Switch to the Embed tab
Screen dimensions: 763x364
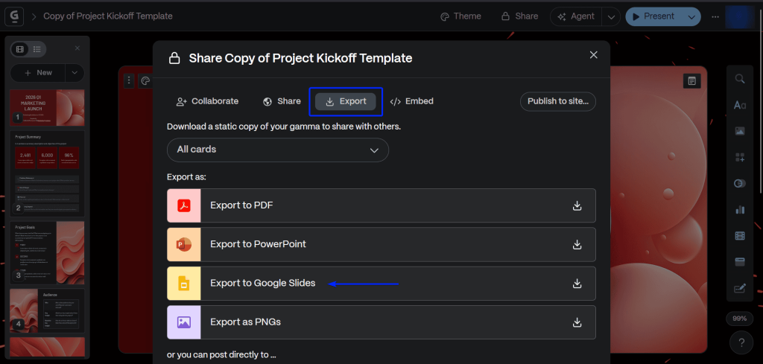click(x=411, y=101)
